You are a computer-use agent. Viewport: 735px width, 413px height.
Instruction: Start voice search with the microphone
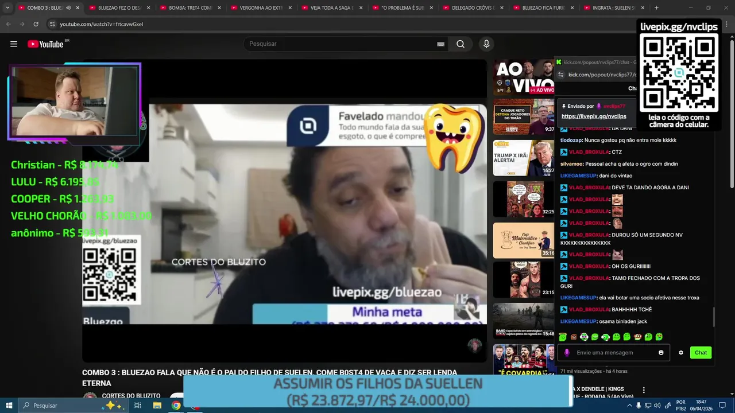pyautogui.click(x=486, y=44)
